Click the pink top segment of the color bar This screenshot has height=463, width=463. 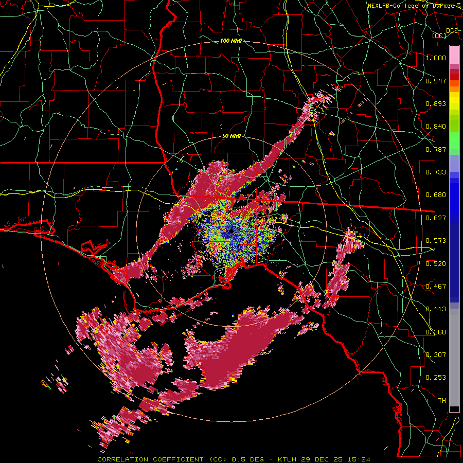coord(454,55)
